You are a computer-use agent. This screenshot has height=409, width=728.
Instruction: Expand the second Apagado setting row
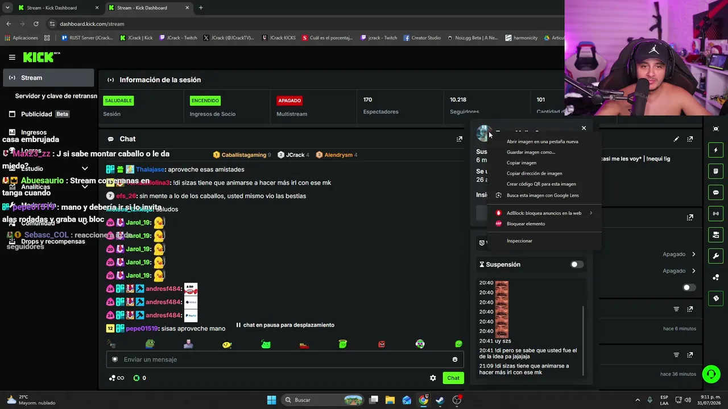[680, 271]
